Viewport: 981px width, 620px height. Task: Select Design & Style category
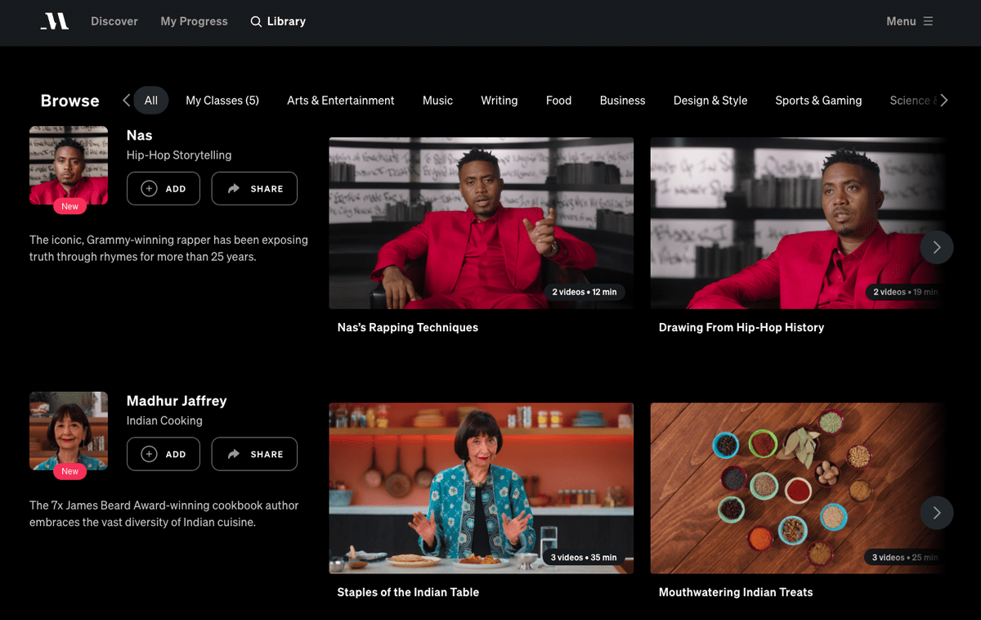[x=710, y=101]
